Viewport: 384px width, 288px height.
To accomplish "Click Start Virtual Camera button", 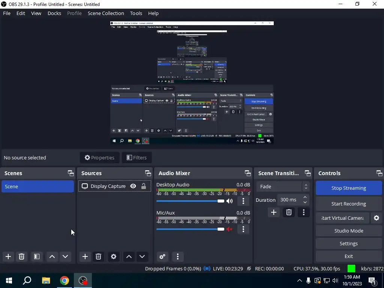I will tap(342, 218).
